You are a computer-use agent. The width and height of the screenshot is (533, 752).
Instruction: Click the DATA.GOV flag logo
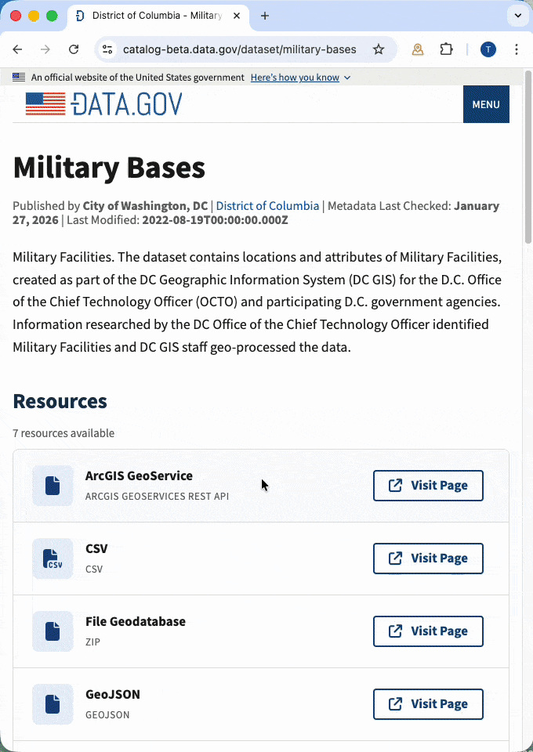45,103
